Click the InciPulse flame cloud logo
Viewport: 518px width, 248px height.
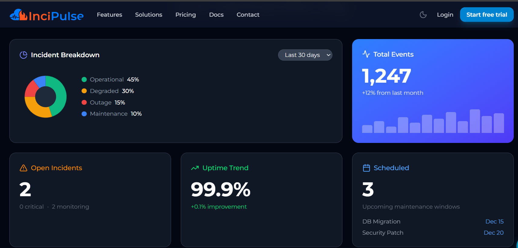tap(18, 15)
